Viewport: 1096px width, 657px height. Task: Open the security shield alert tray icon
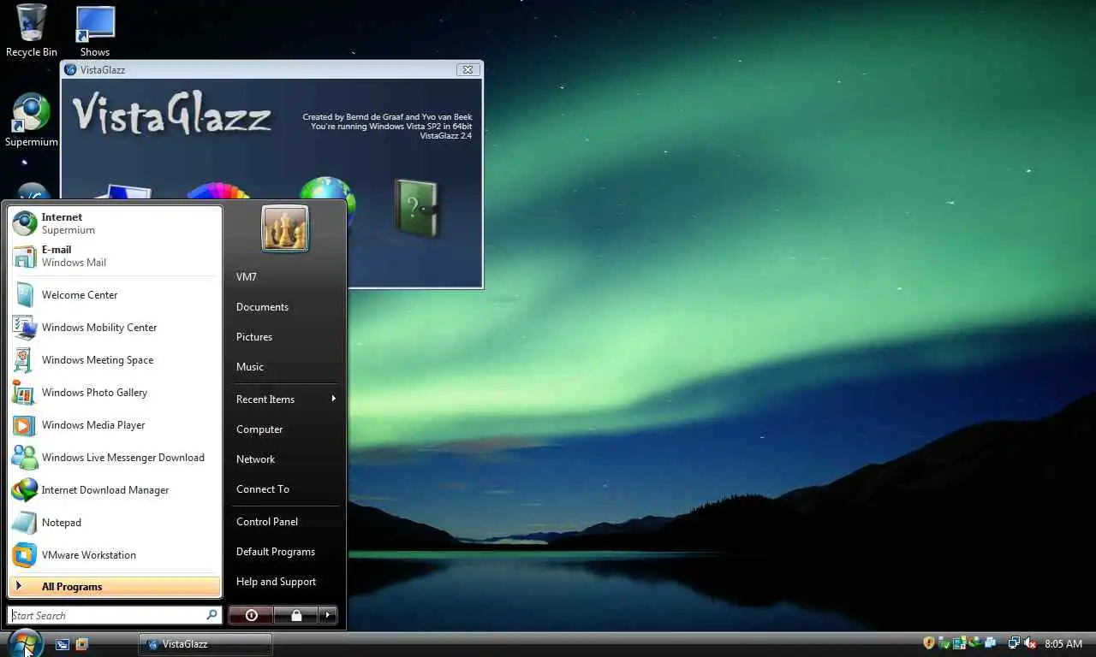pos(929,643)
